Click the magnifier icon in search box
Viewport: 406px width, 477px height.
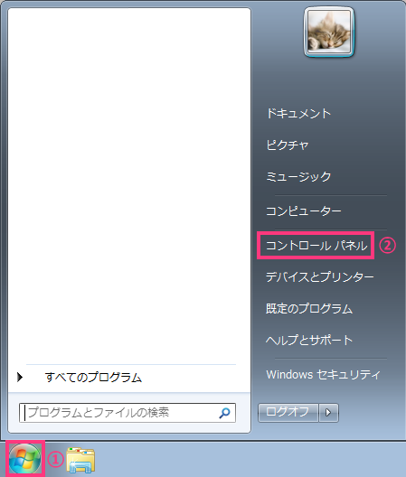pyautogui.click(x=224, y=413)
